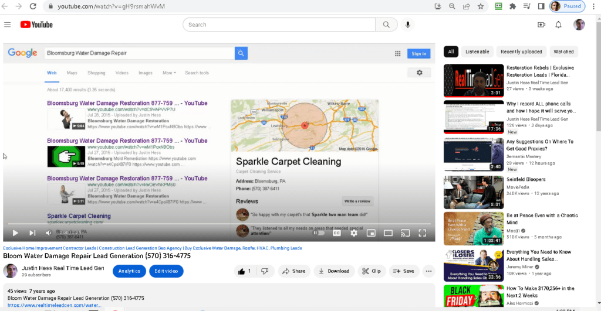Open realtimeleadgen.com description link

[x=55, y=305]
